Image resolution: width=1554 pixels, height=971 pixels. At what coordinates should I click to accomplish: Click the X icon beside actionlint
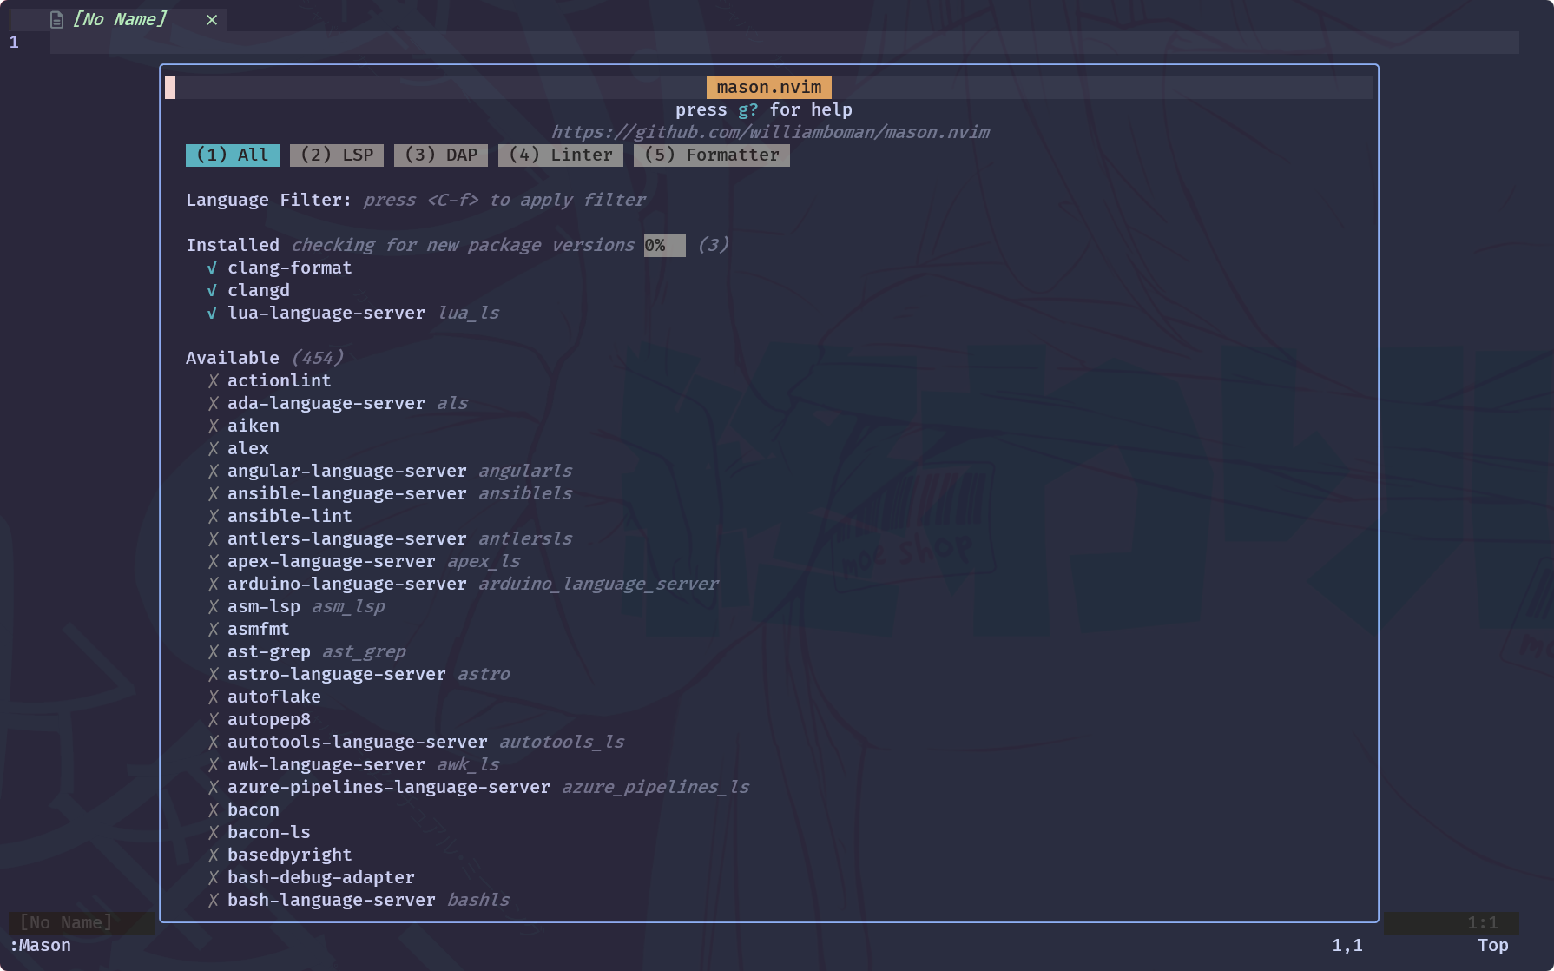[213, 380]
